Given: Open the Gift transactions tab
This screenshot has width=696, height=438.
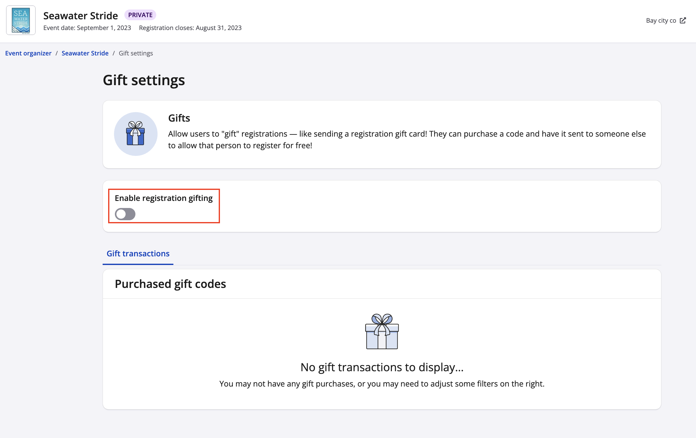Looking at the screenshot, I should point(138,254).
